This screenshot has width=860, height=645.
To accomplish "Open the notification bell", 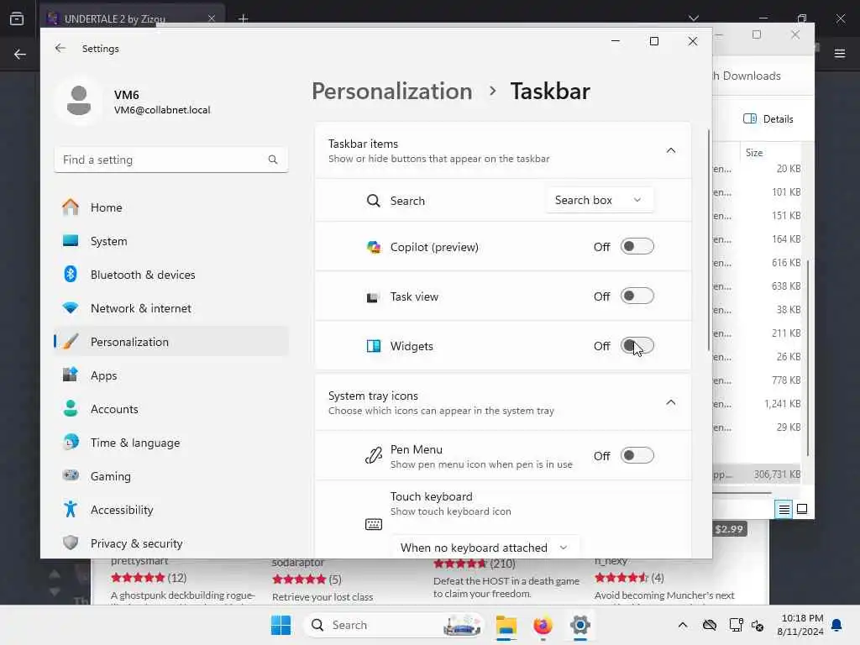I will click(836, 625).
